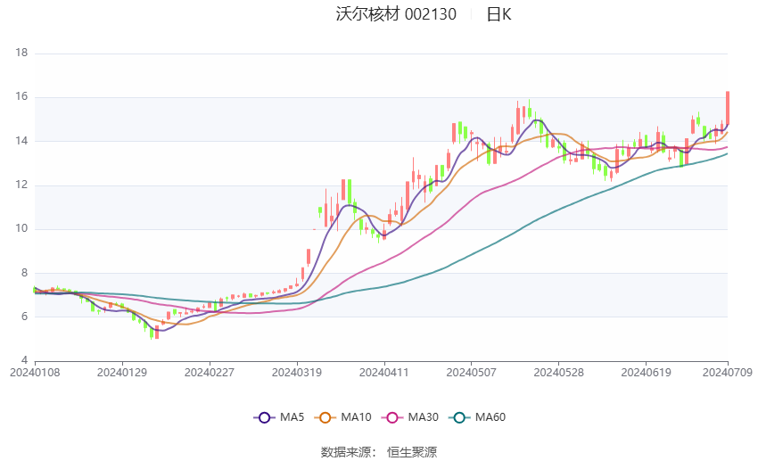Viewport: 758px width, 461px height.
Task: Click y-axis value 18
Action: click(x=21, y=53)
